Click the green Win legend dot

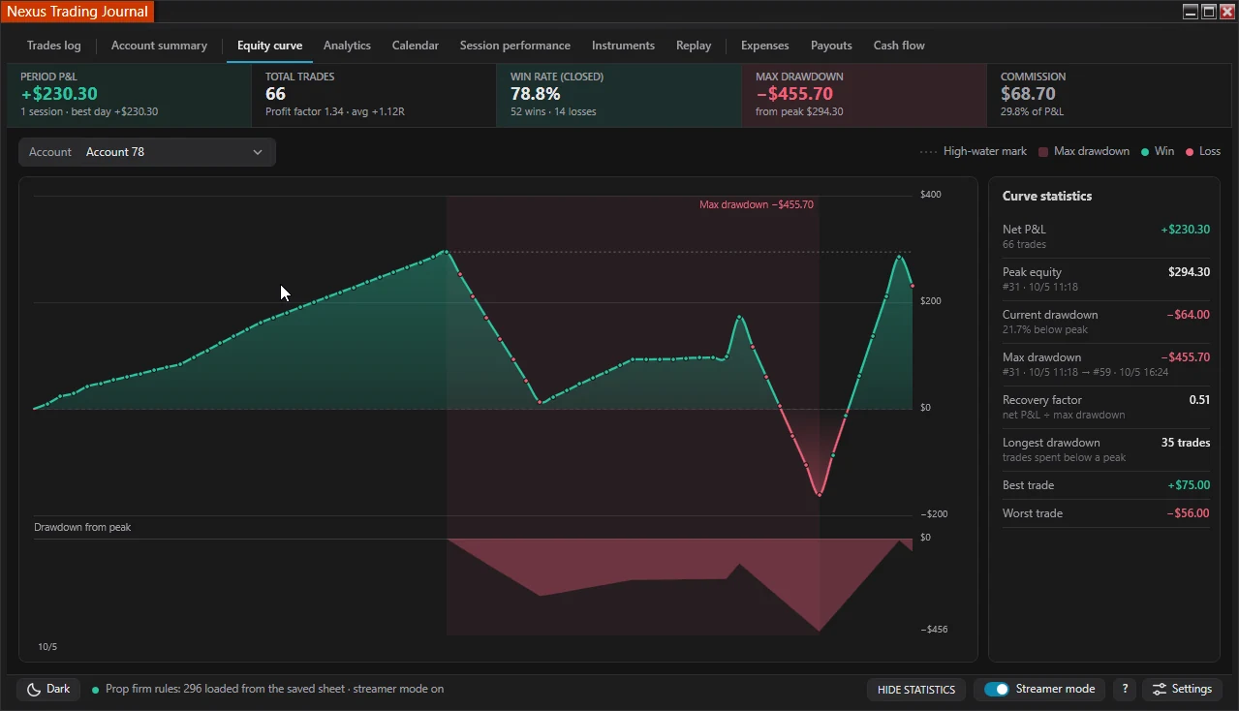pos(1145,152)
